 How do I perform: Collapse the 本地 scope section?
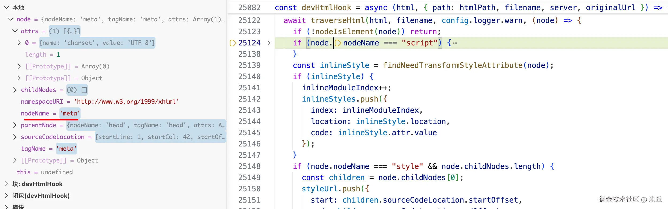(6, 7)
